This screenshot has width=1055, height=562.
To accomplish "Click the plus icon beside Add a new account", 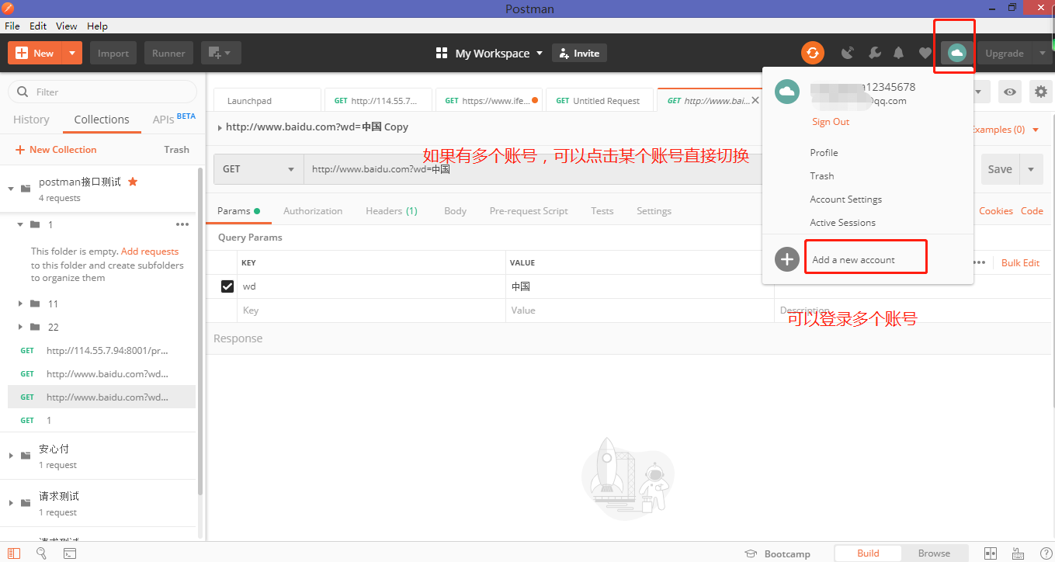I will coord(787,259).
